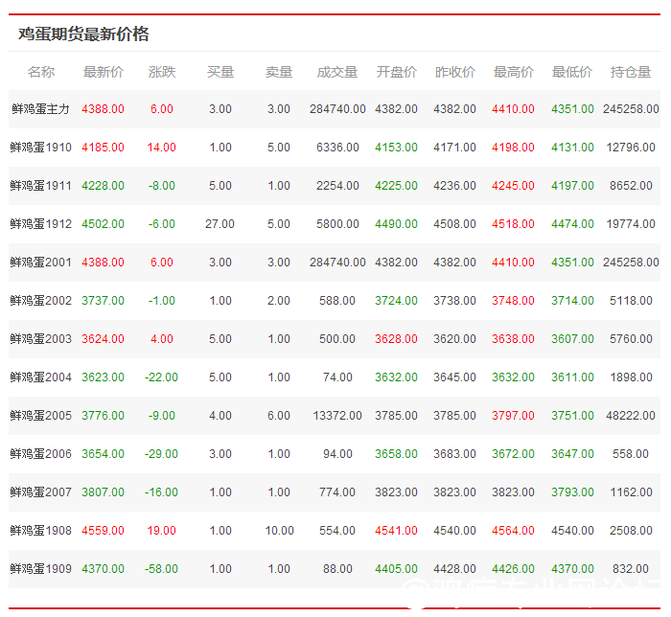Click change value 19.00 in 鲜鸡蛋1908 row
The width and height of the screenshot is (671, 617).
(x=162, y=531)
